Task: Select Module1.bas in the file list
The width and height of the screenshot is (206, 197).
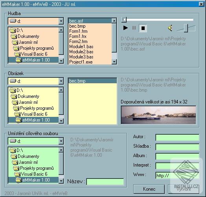Action: pos(90,47)
